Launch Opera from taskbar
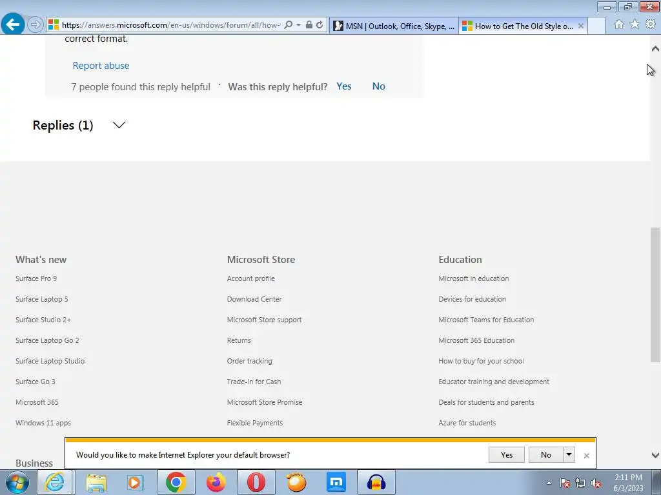This screenshot has width=661, height=495. pos(256,482)
